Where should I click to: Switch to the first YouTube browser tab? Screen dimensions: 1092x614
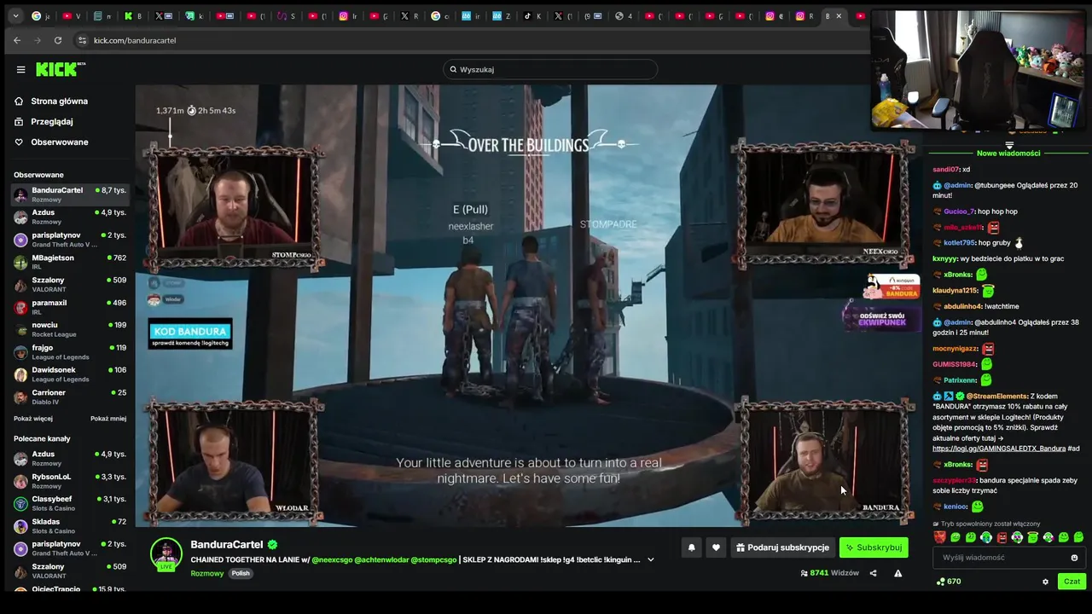coord(73,15)
